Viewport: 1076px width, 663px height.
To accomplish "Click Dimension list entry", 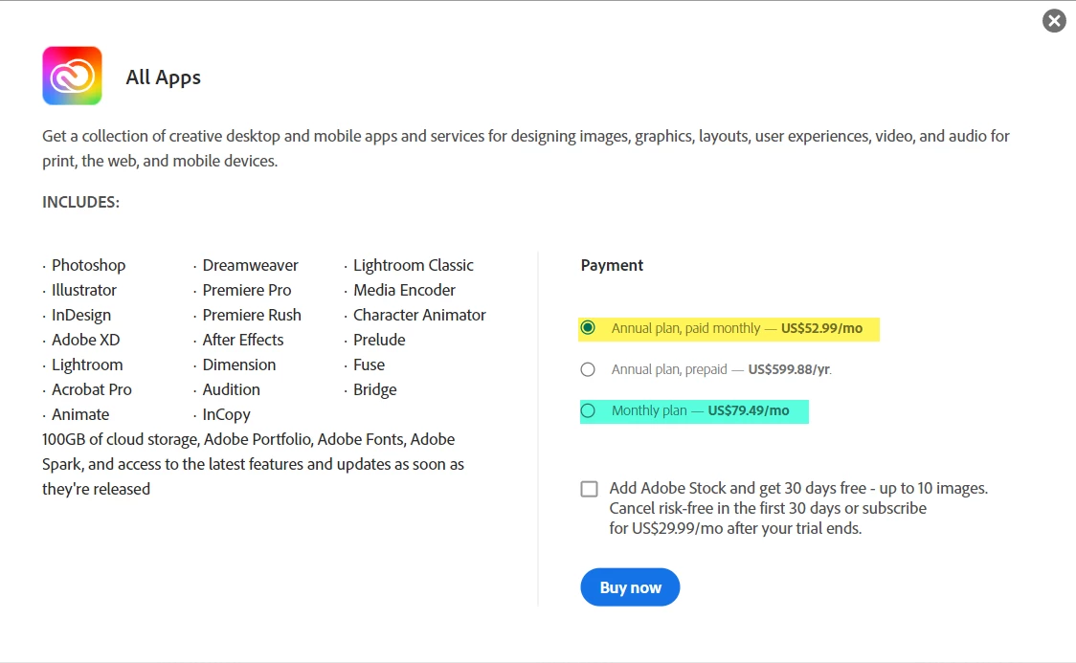I will [238, 365].
